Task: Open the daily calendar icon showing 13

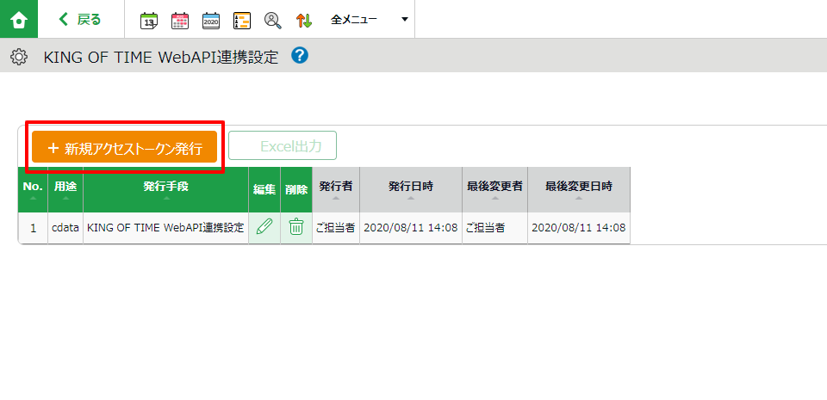Action: click(x=149, y=21)
